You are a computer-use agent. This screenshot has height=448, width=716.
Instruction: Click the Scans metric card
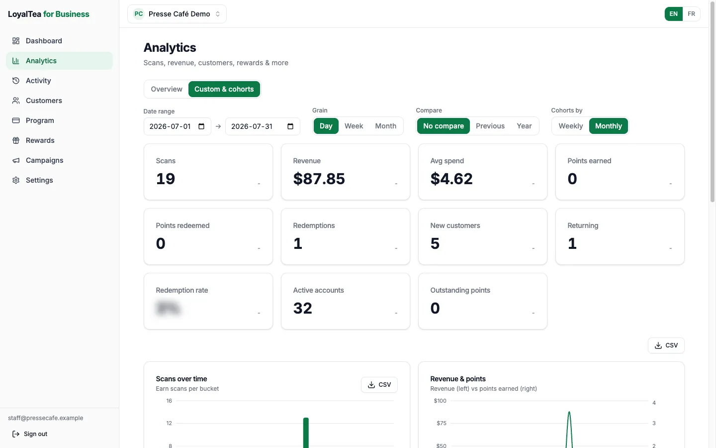click(208, 172)
